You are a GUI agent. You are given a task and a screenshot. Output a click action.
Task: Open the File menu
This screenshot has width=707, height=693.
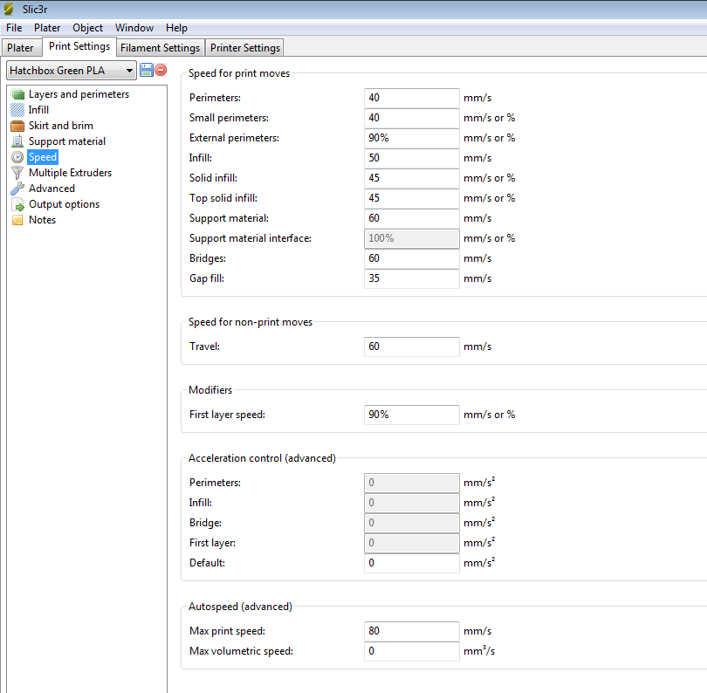tap(14, 28)
